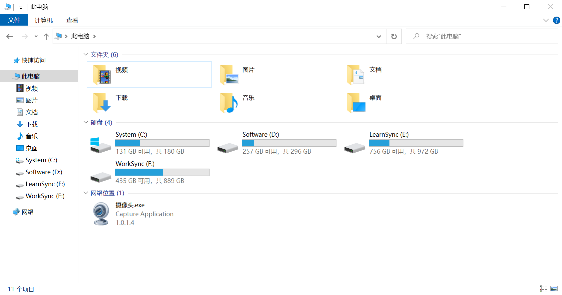Click the Up one level arrow

(46, 36)
